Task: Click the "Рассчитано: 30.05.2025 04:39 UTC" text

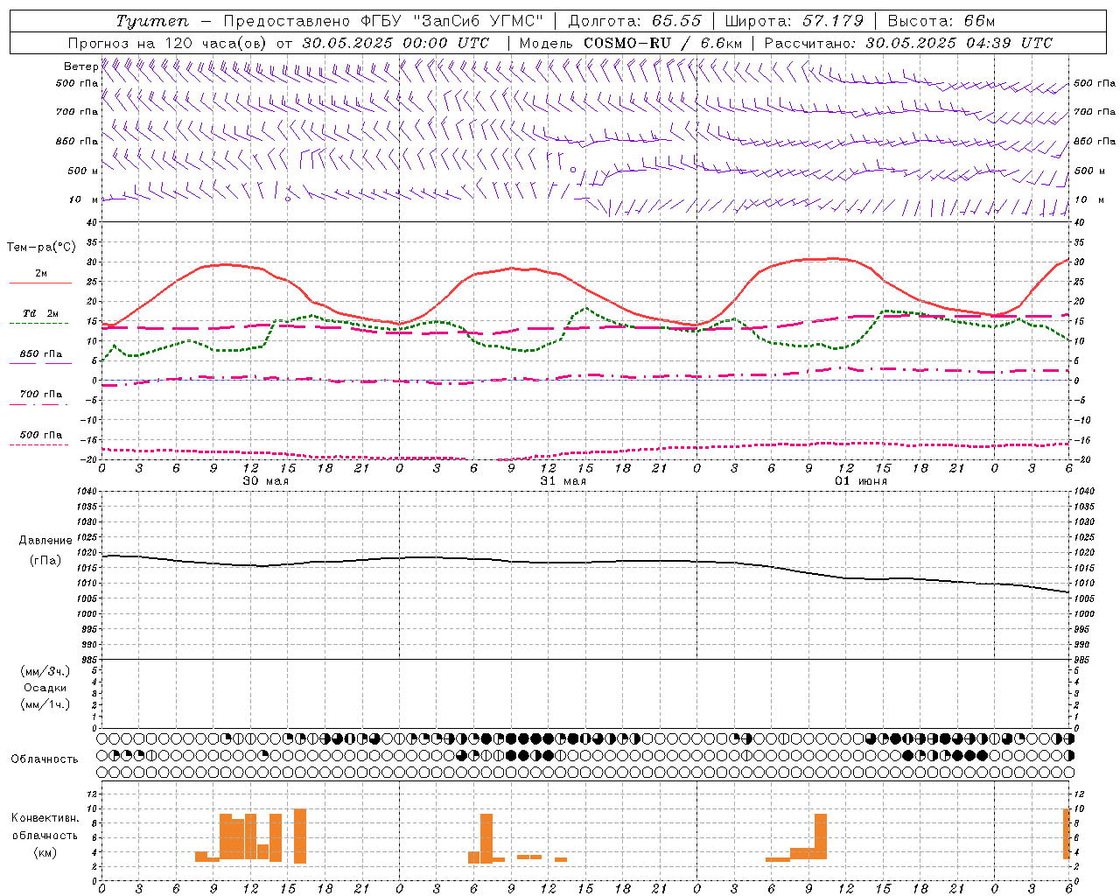Action: pos(908,43)
